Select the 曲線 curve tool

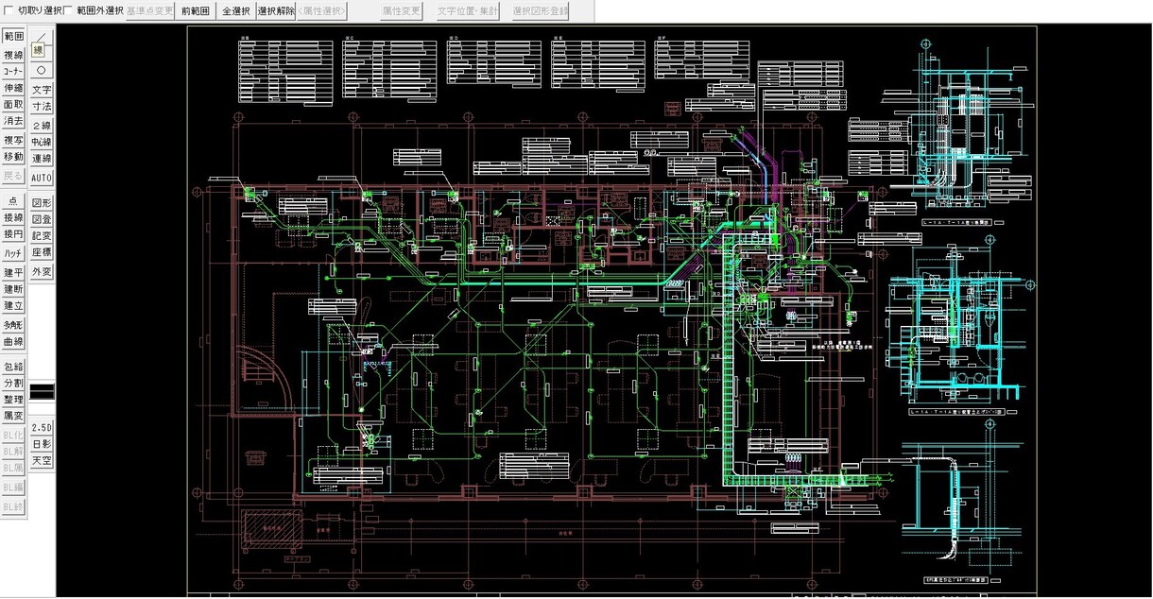click(13, 342)
